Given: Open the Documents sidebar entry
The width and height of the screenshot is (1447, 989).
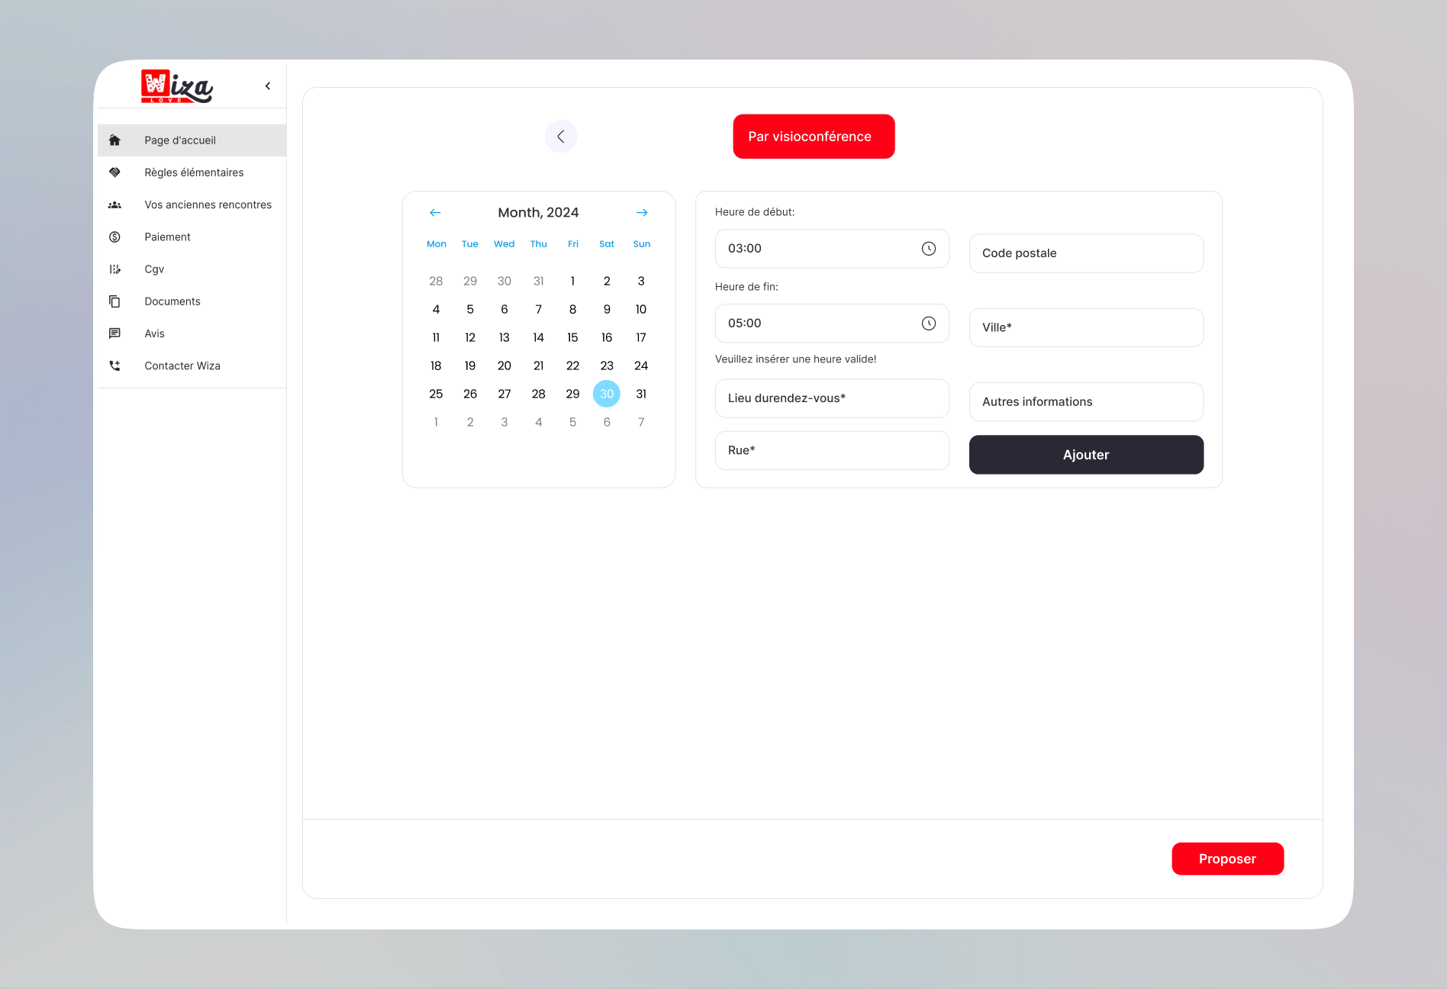Looking at the screenshot, I should [x=172, y=301].
